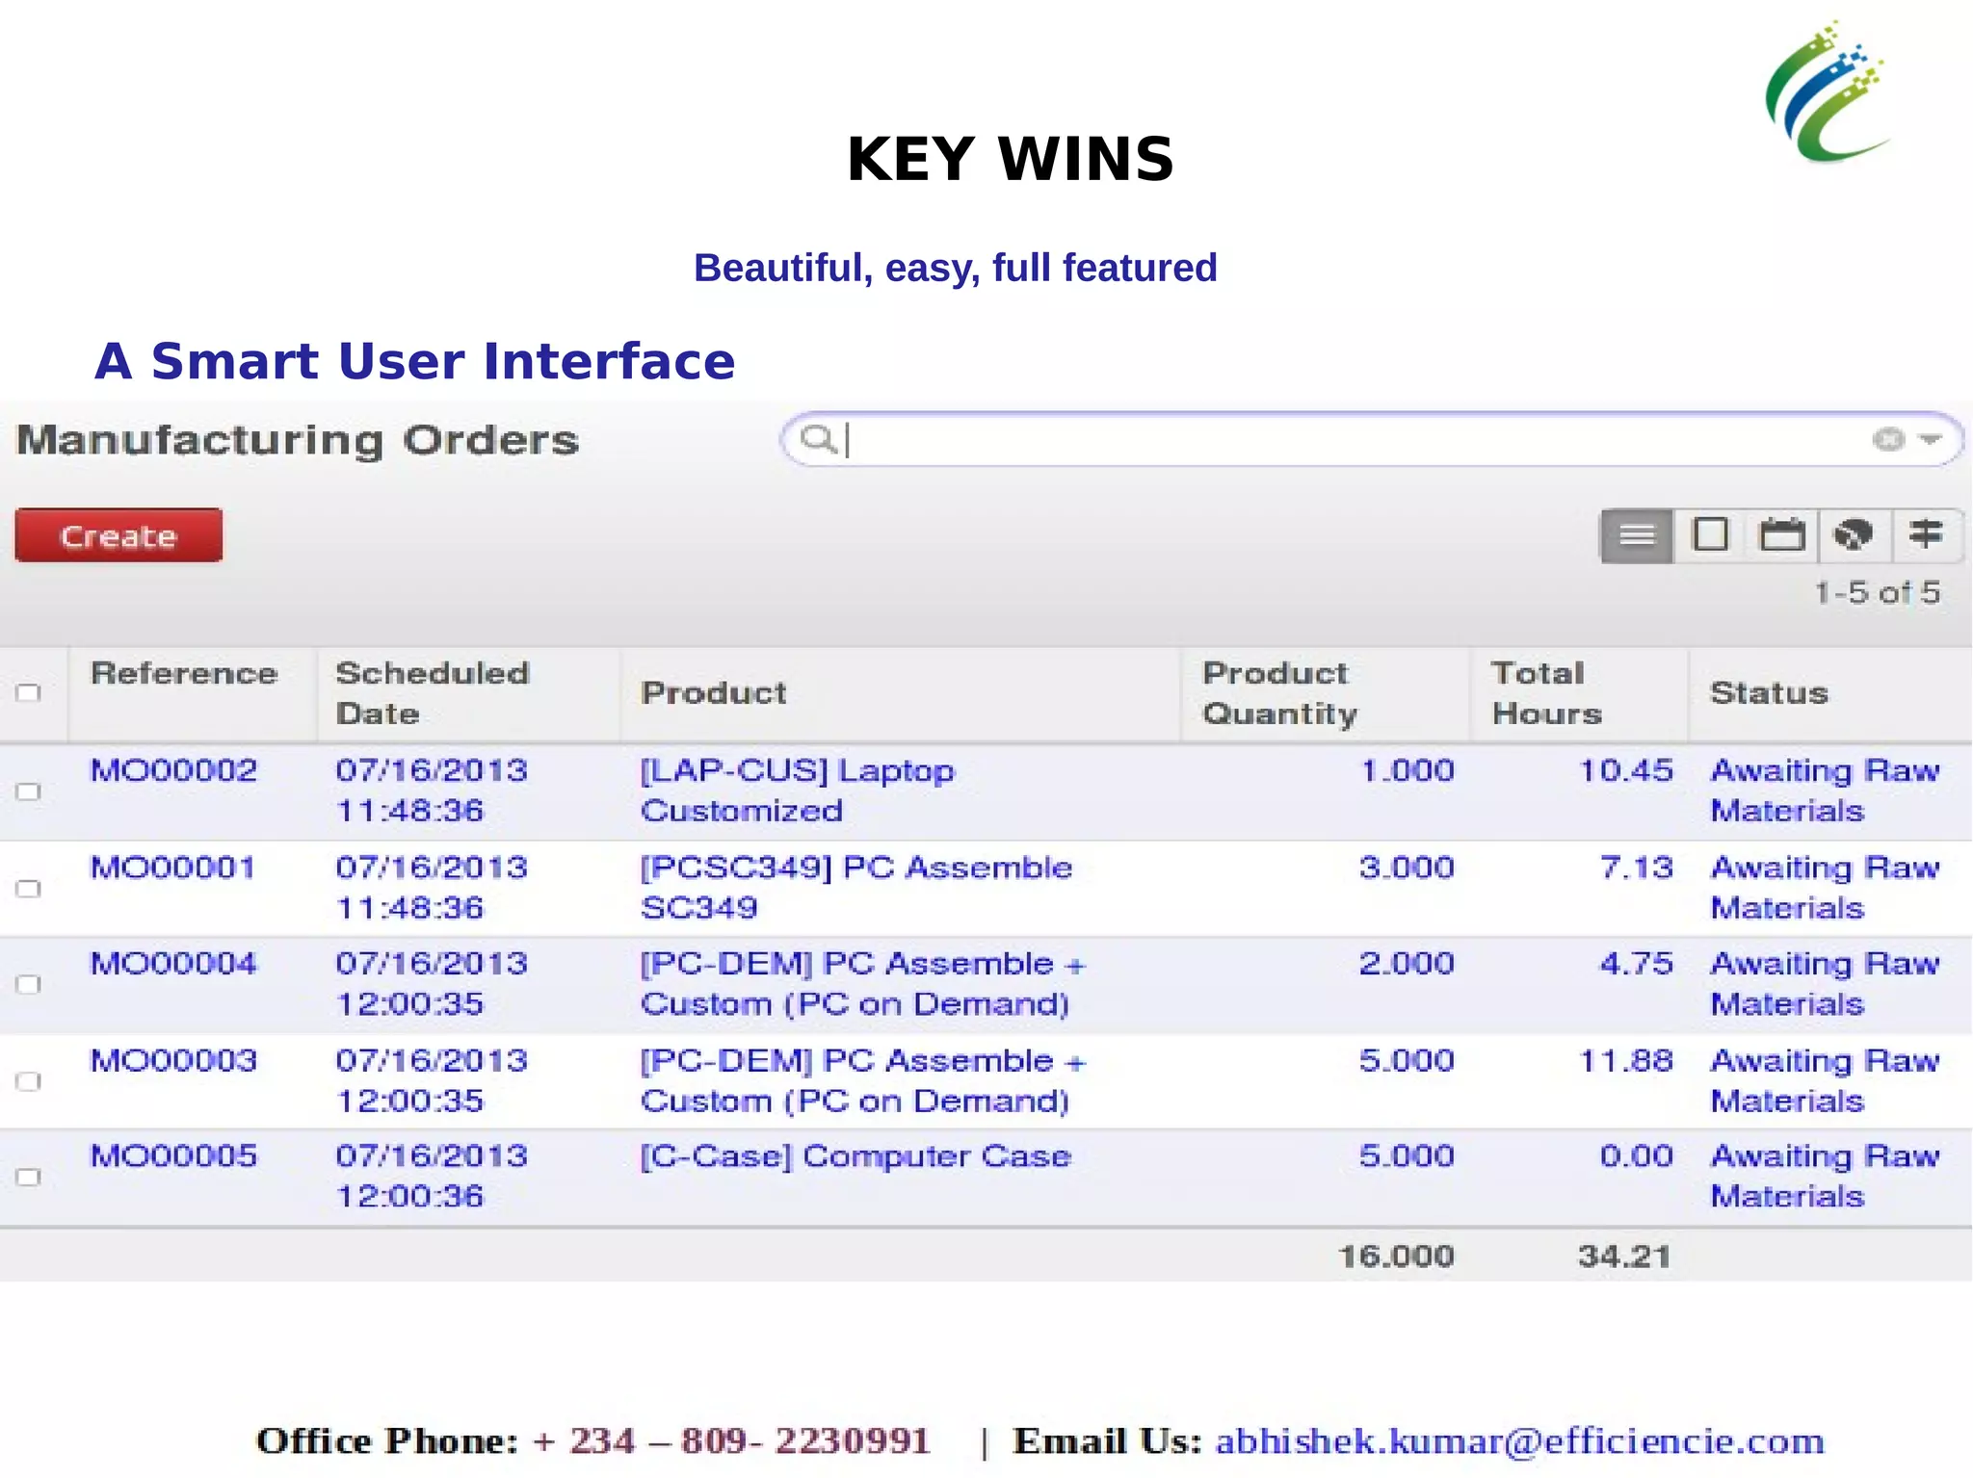Click status of MO00005 row

tap(1825, 1176)
